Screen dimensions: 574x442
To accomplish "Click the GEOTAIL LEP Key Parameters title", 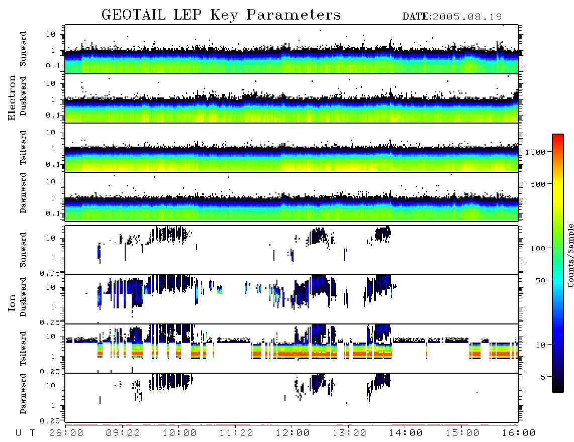I will 221,15.
